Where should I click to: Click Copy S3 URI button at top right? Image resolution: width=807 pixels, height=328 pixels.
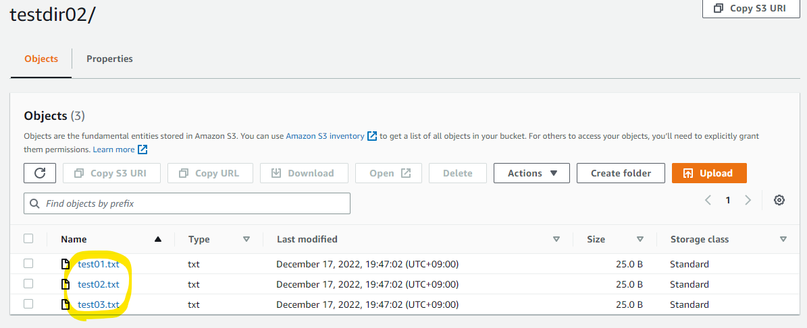click(x=752, y=8)
